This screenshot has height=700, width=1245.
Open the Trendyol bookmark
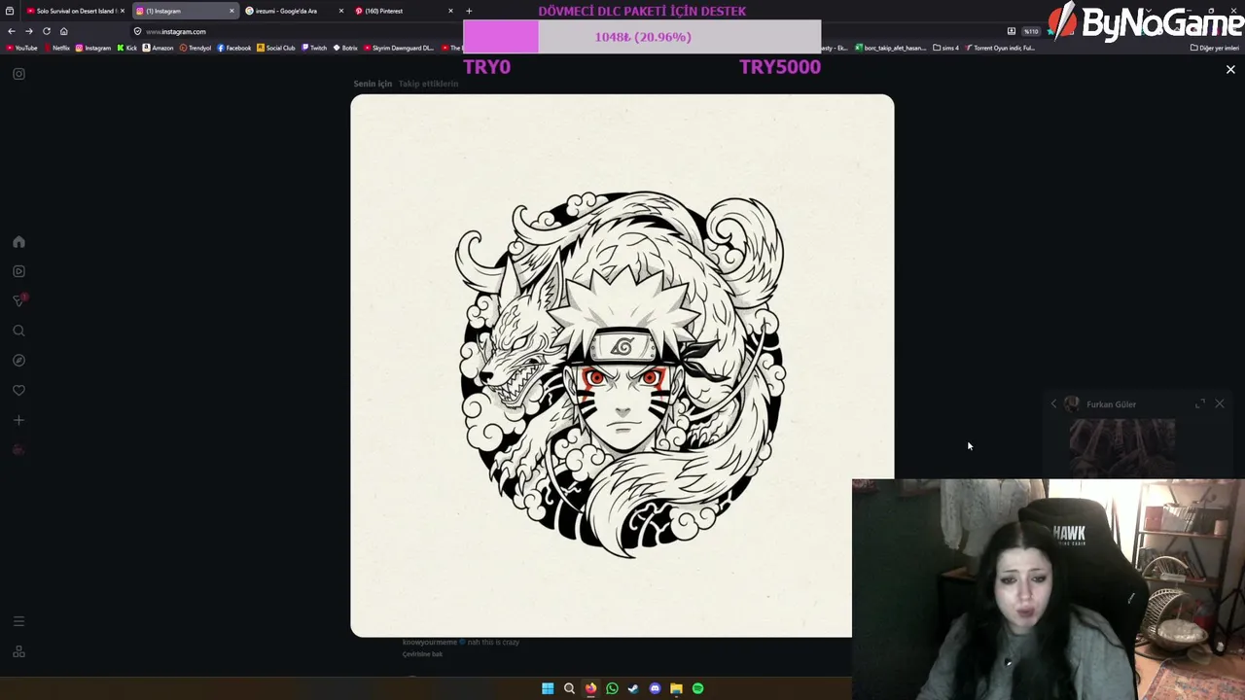pos(196,48)
